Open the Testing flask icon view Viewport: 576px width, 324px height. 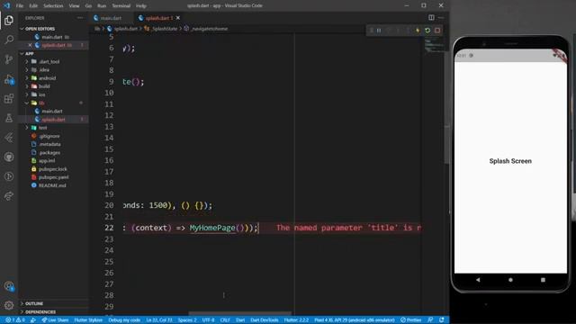tap(9, 118)
